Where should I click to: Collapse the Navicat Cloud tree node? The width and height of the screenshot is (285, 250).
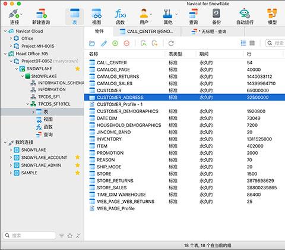pyautogui.click(x=5, y=31)
